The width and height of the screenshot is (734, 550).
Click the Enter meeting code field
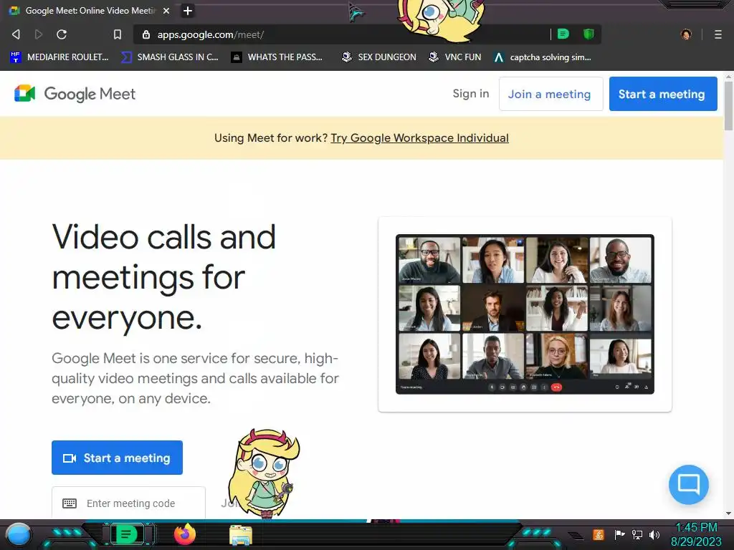click(x=128, y=503)
